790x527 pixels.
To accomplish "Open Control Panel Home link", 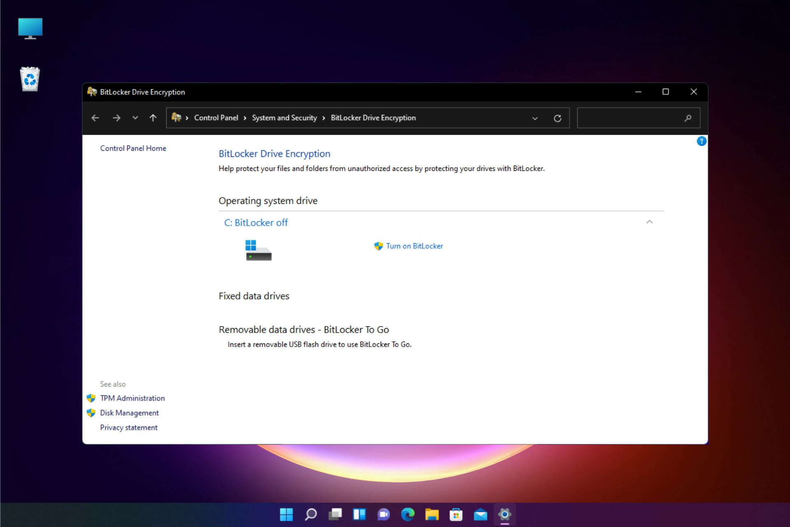I will tap(133, 148).
